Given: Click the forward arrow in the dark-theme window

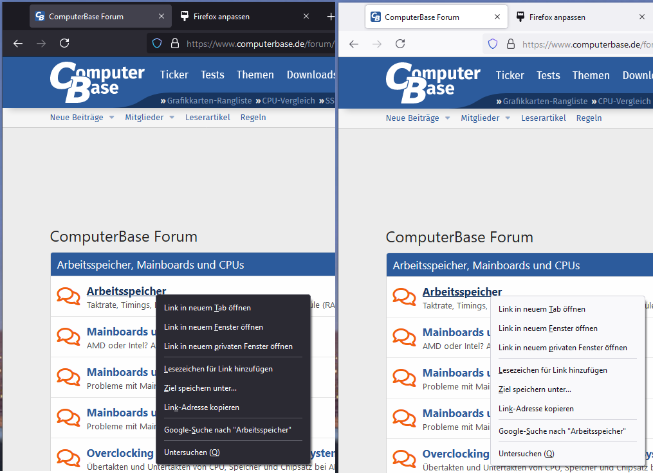Looking at the screenshot, I should point(41,43).
